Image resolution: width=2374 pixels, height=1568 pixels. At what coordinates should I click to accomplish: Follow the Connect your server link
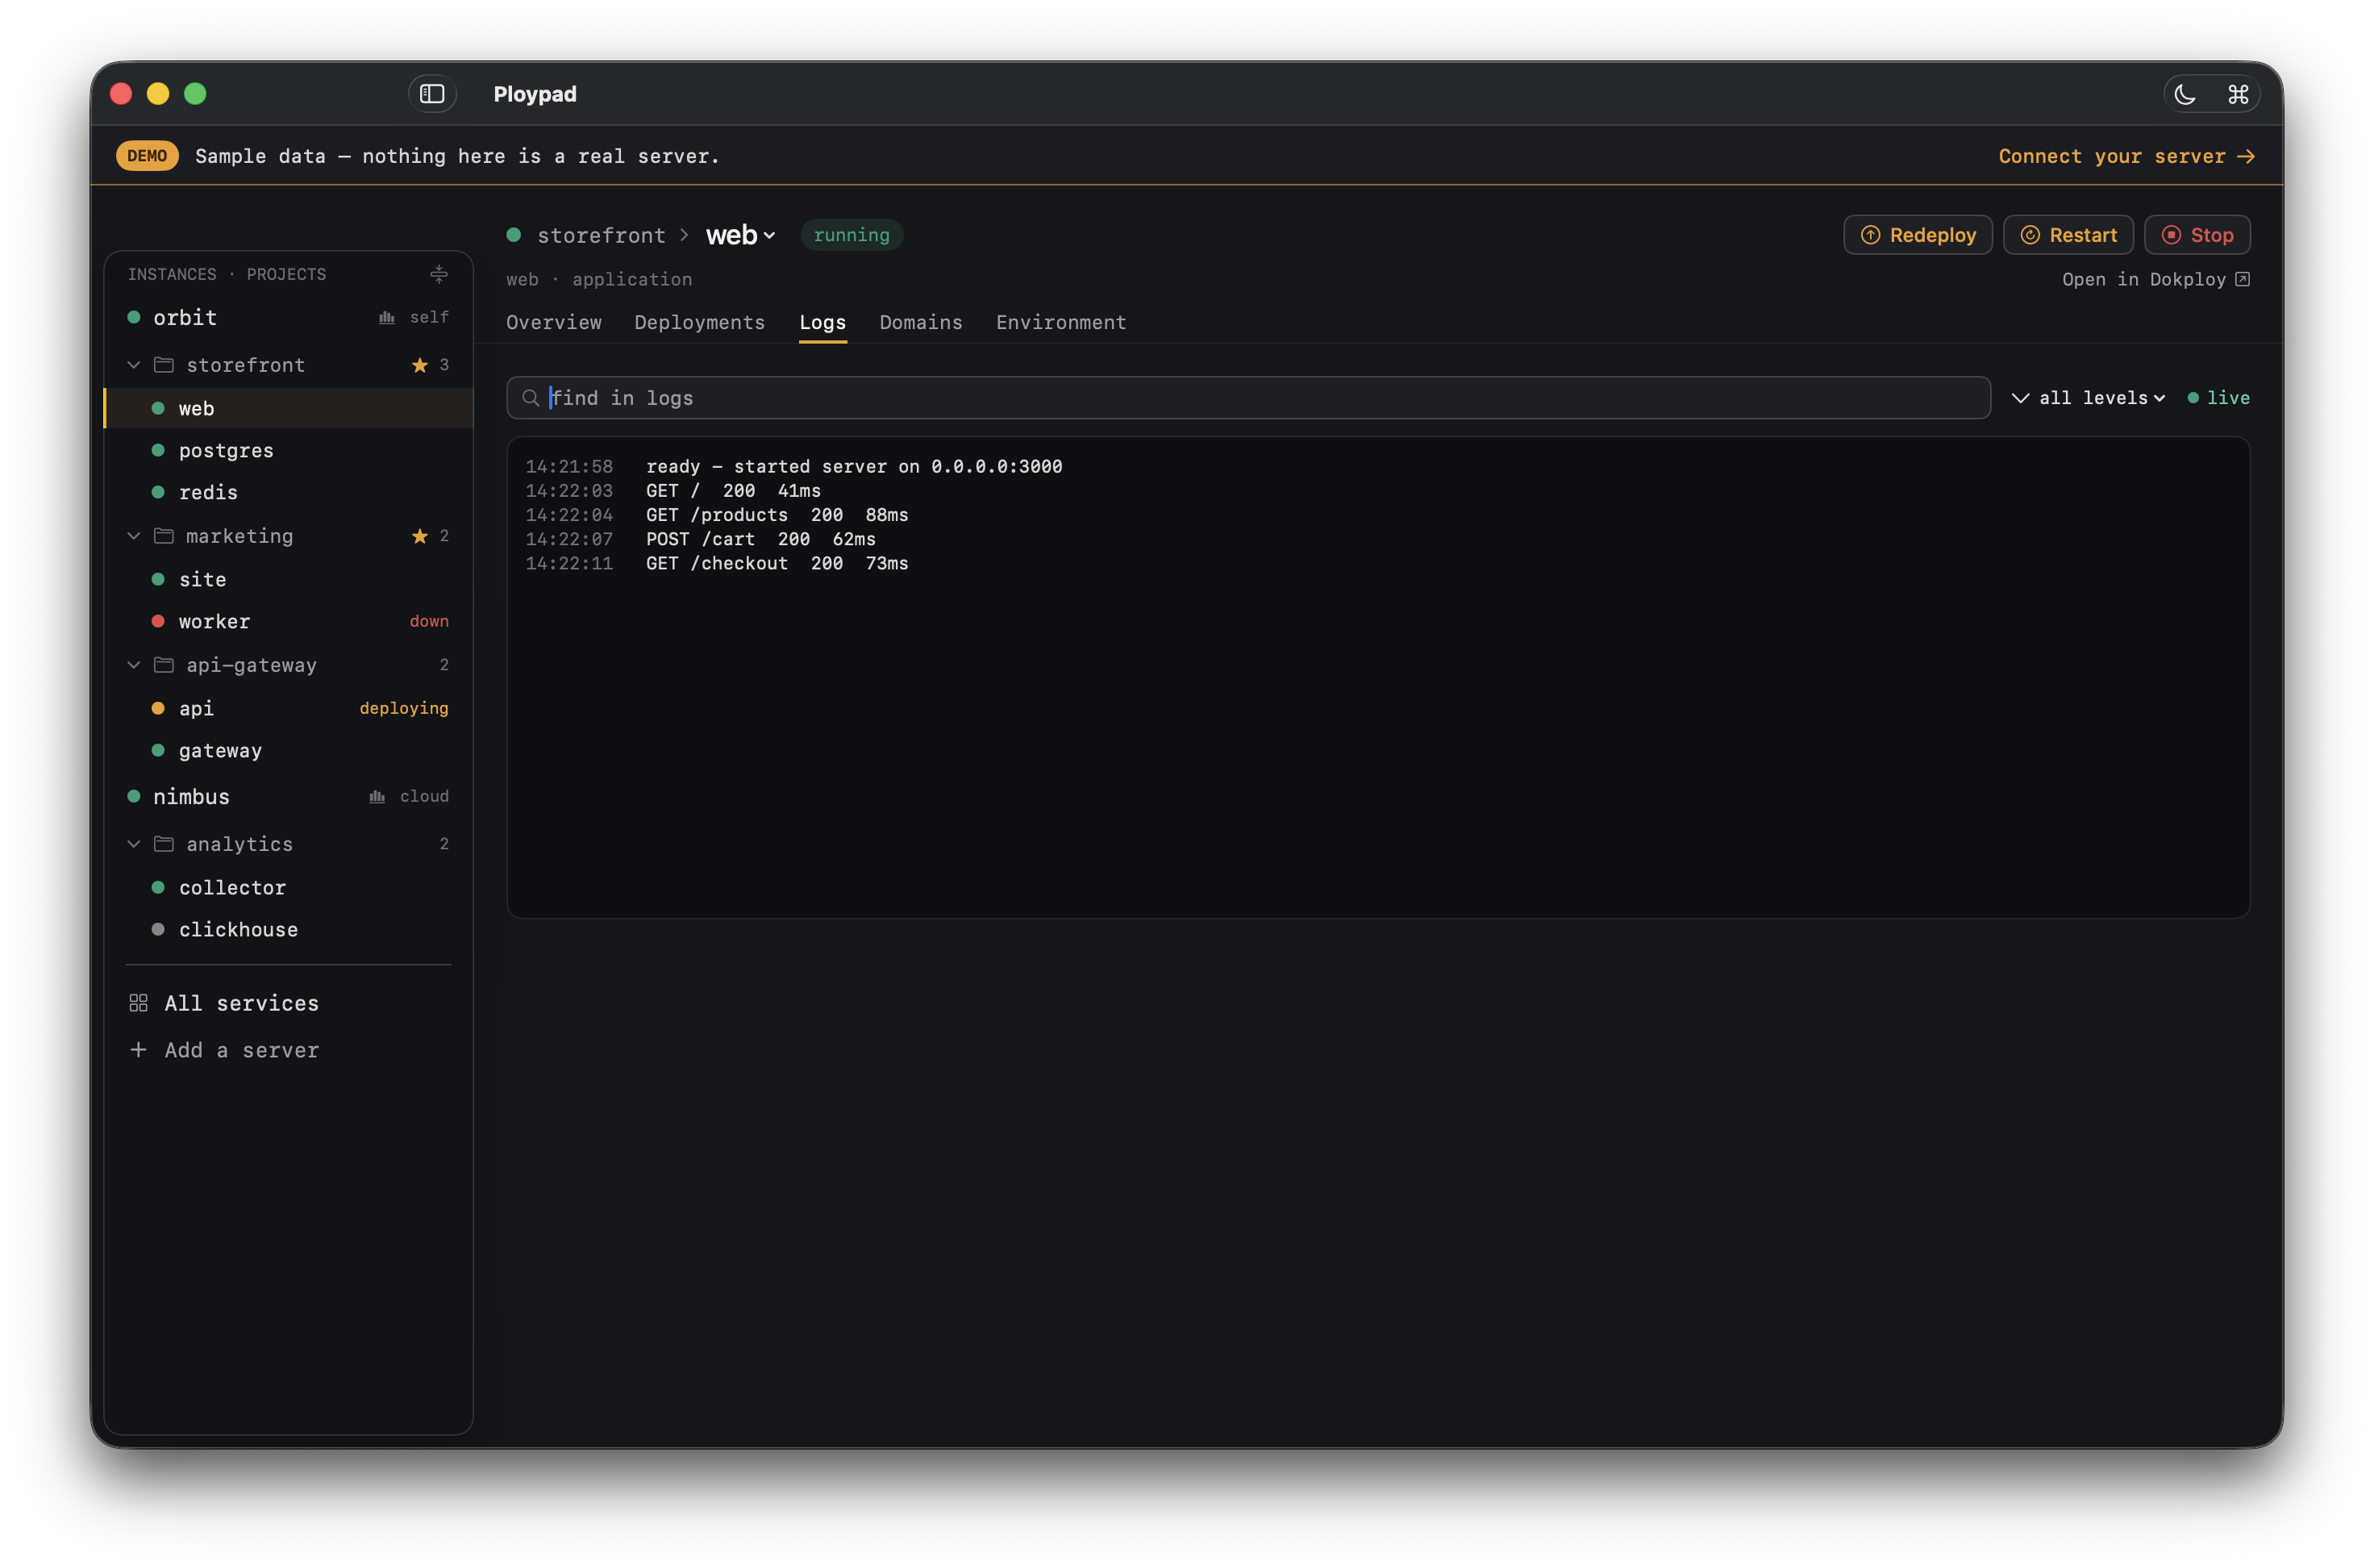[x=2126, y=157]
